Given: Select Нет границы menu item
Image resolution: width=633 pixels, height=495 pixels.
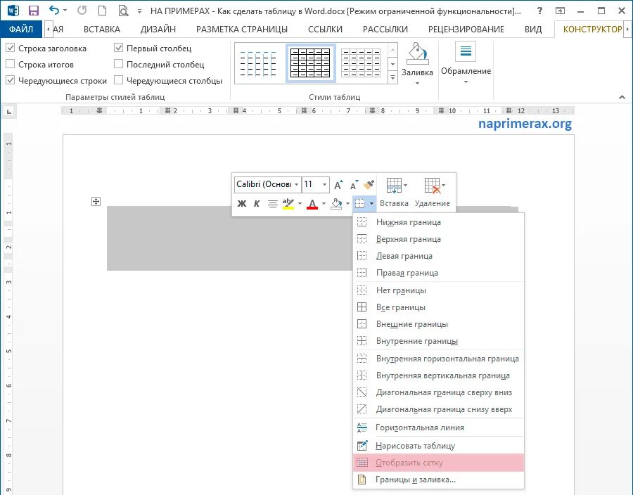Looking at the screenshot, I should tap(438, 290).
